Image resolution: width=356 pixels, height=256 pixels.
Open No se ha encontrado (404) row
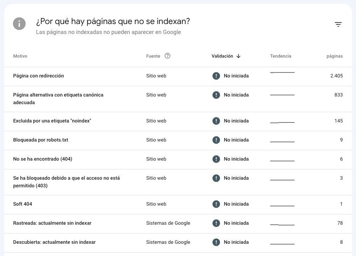[x=42, y=159]
